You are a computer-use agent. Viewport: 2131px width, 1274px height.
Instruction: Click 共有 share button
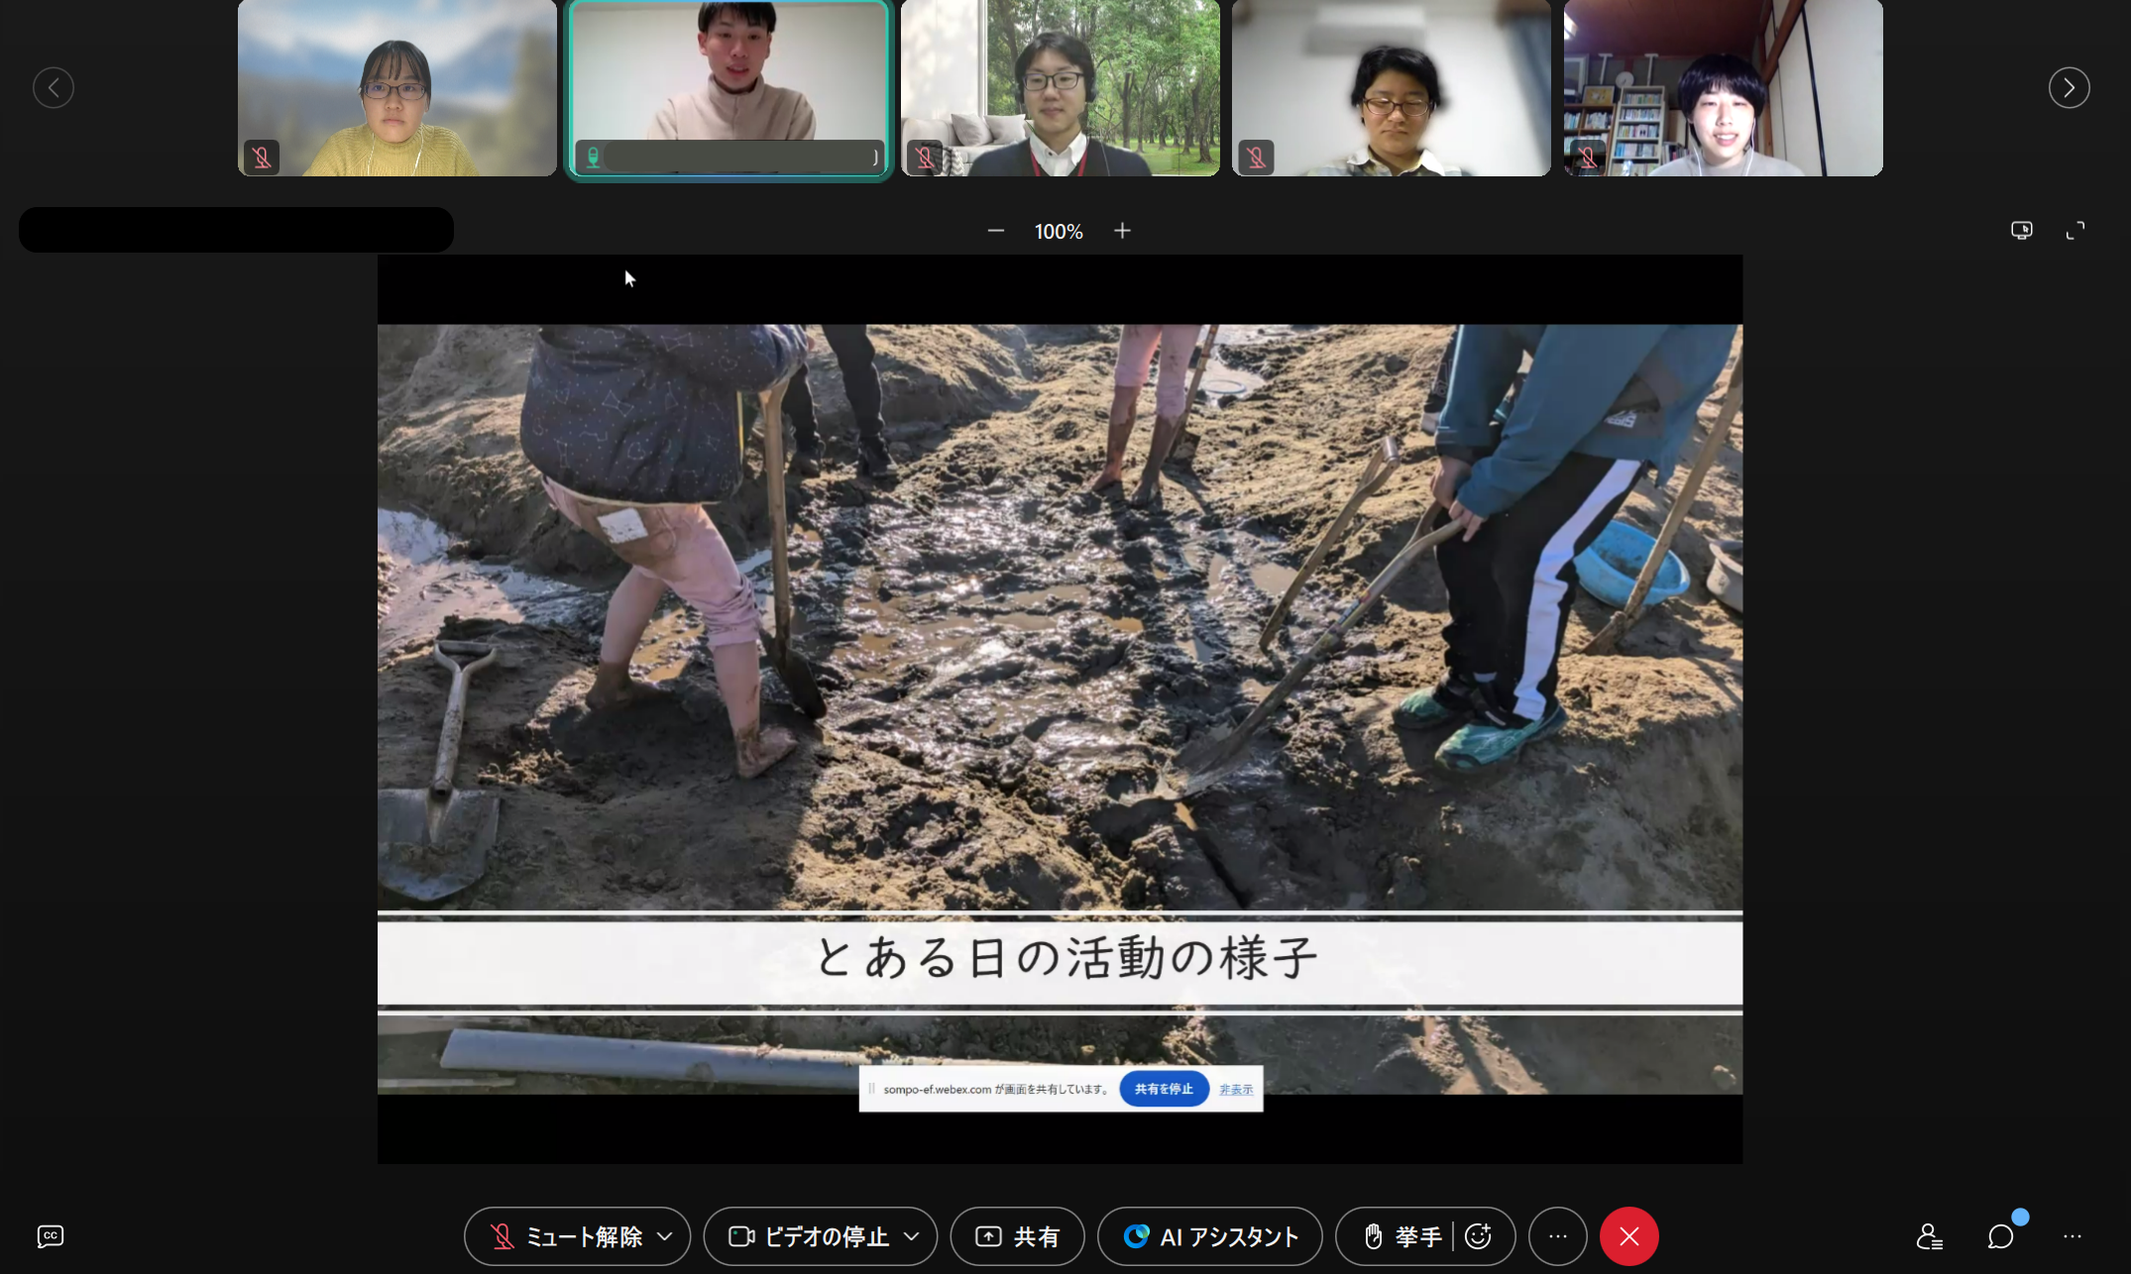pyautogui.click(x=1017, y=1235)
